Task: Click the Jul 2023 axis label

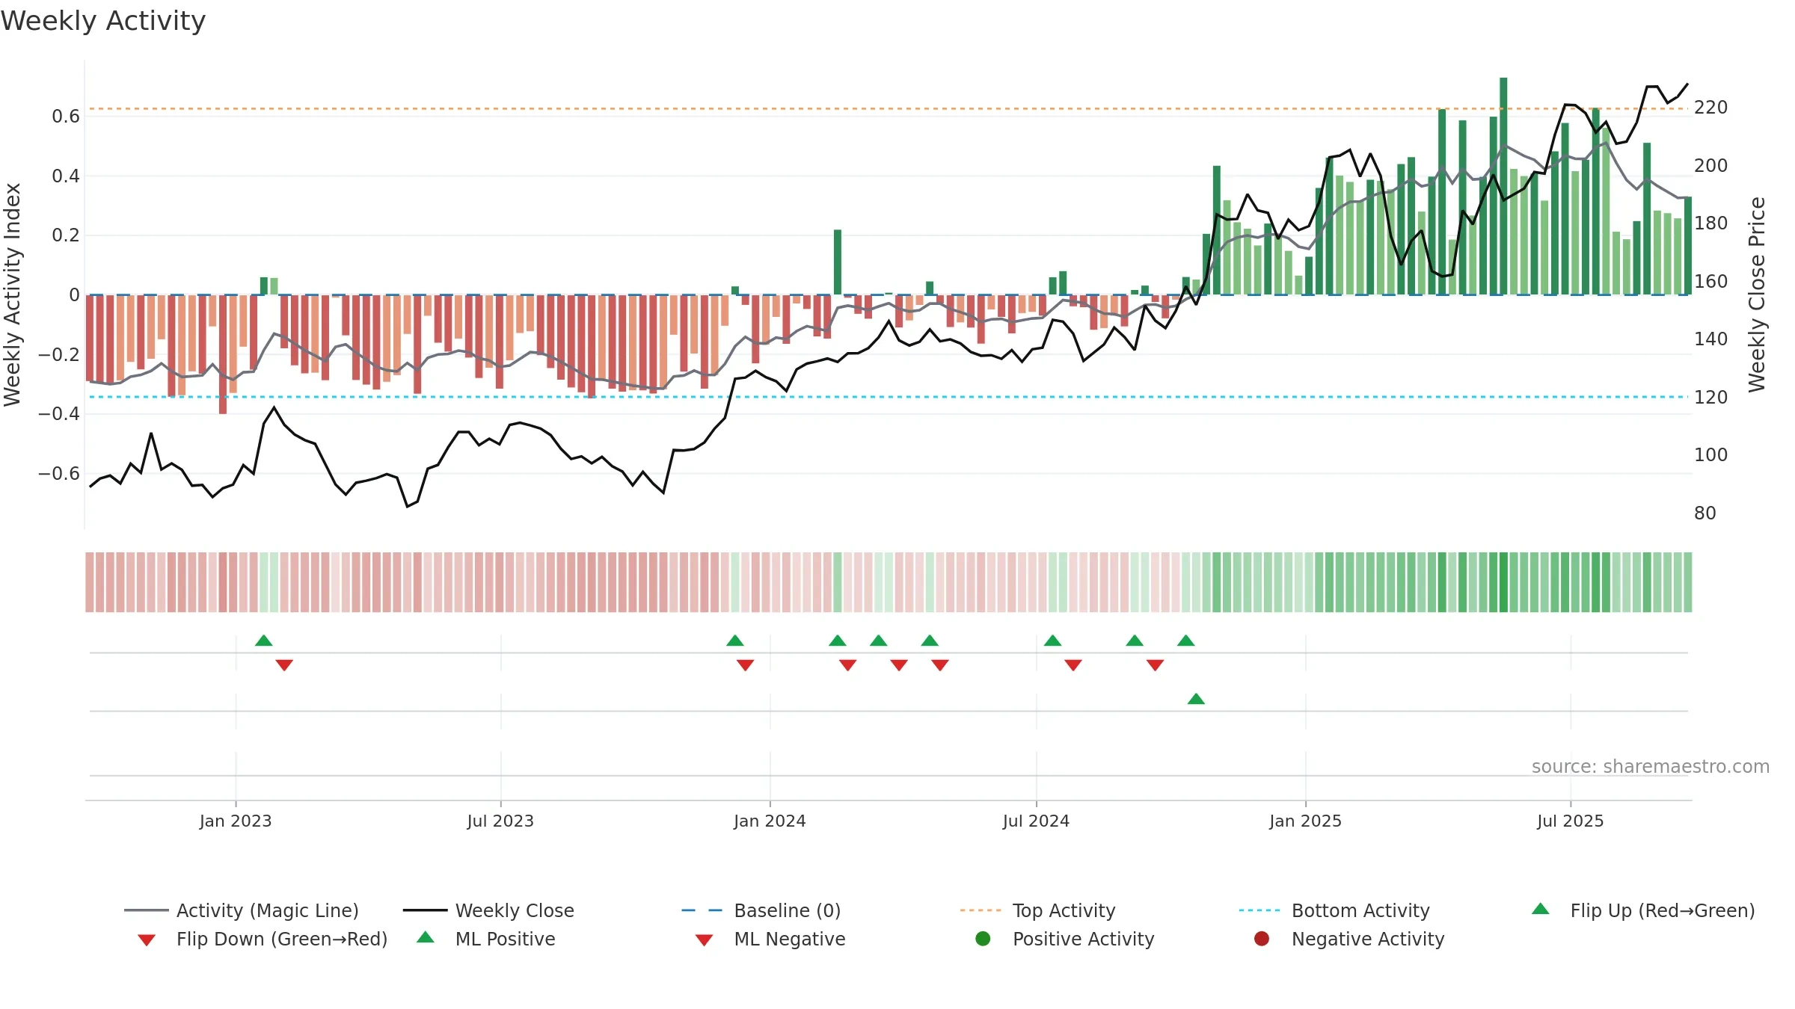Action: point(500,821)
